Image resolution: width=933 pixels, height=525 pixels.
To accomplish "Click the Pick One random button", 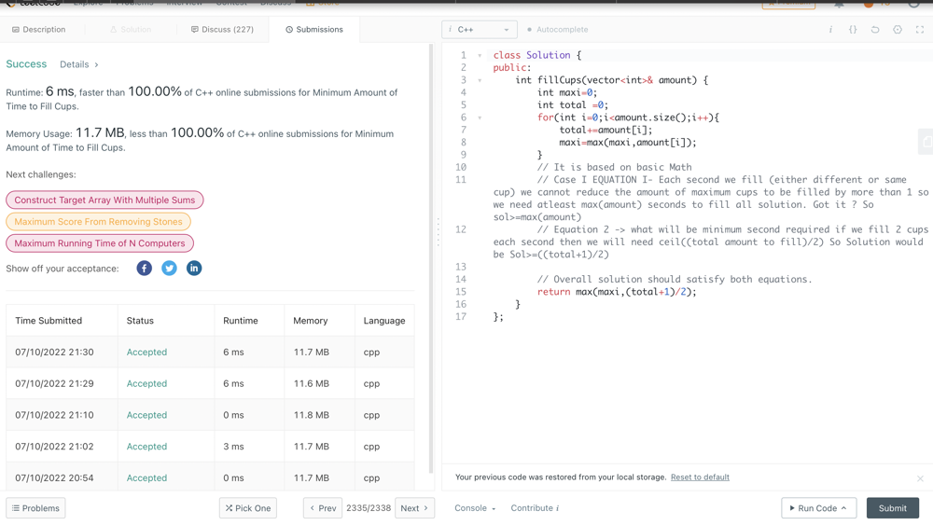I will (247, 508).
